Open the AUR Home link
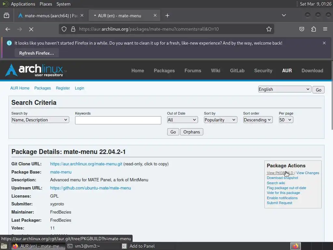This screenshot has height=250, width=333. coord(20,88)
